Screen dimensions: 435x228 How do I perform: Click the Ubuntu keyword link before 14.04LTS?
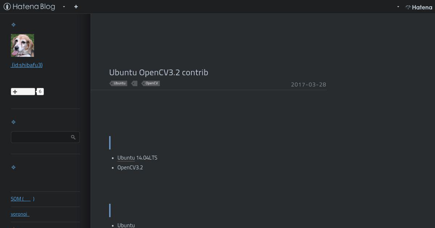coord(126,158)
